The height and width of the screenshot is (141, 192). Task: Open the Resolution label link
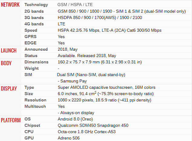tap(35, 100)
